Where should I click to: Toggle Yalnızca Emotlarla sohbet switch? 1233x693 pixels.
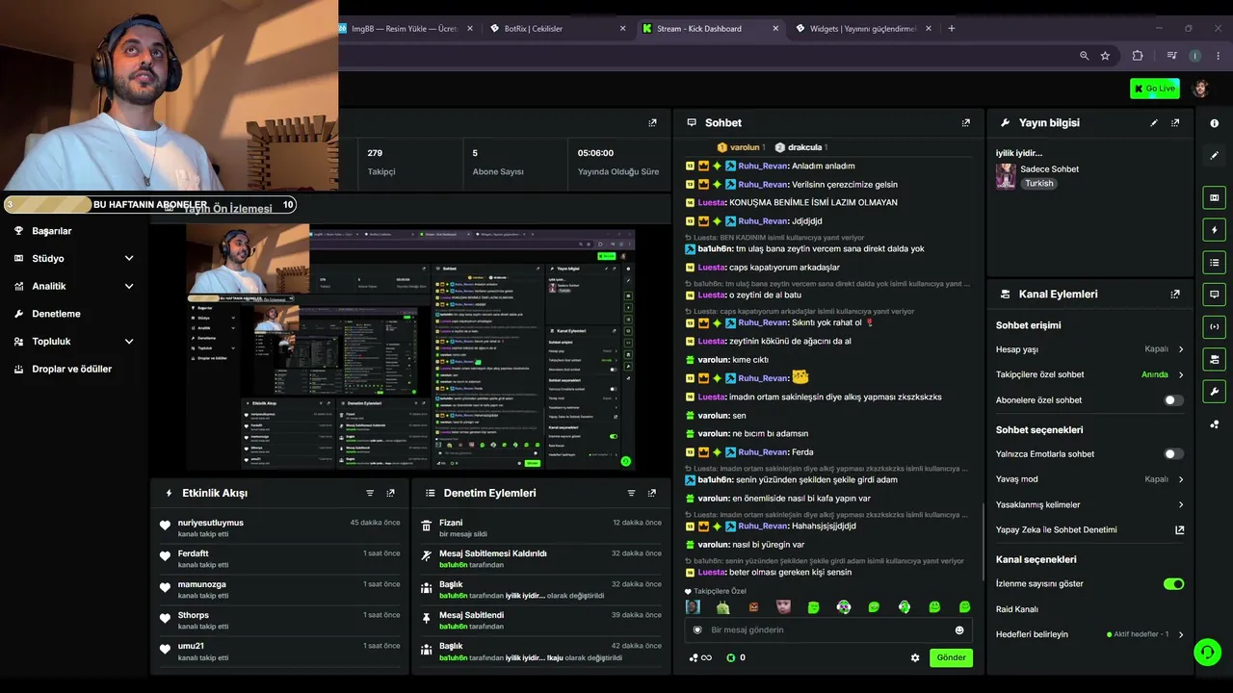[x=1173, y=454]
